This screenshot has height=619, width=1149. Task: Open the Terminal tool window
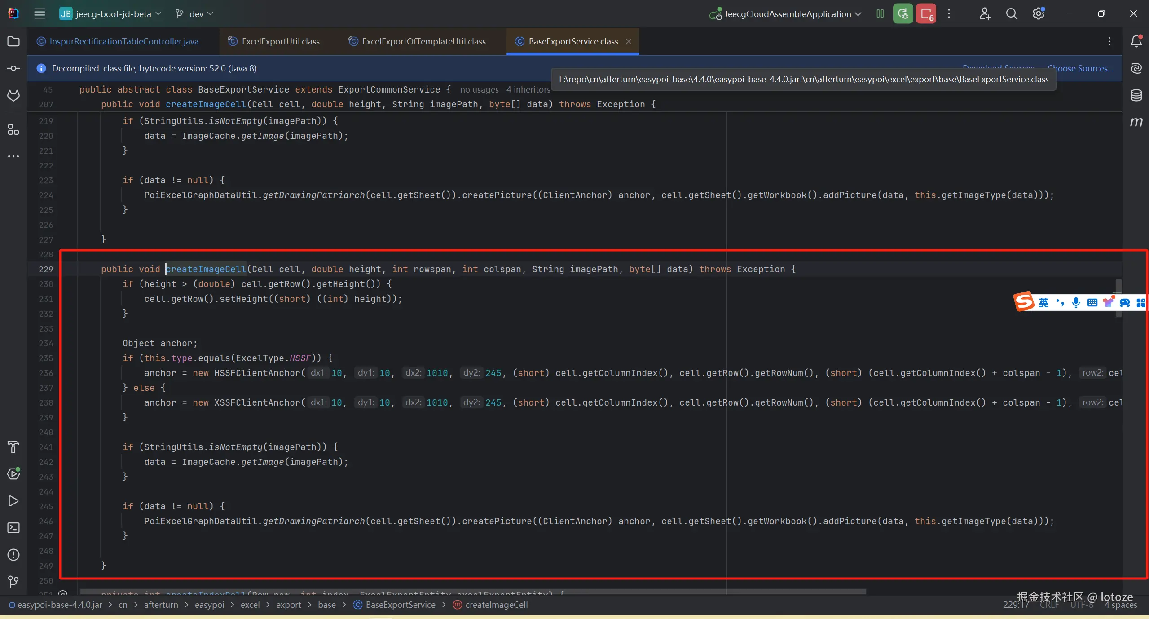pyautogui.click(x=13, y=528)
